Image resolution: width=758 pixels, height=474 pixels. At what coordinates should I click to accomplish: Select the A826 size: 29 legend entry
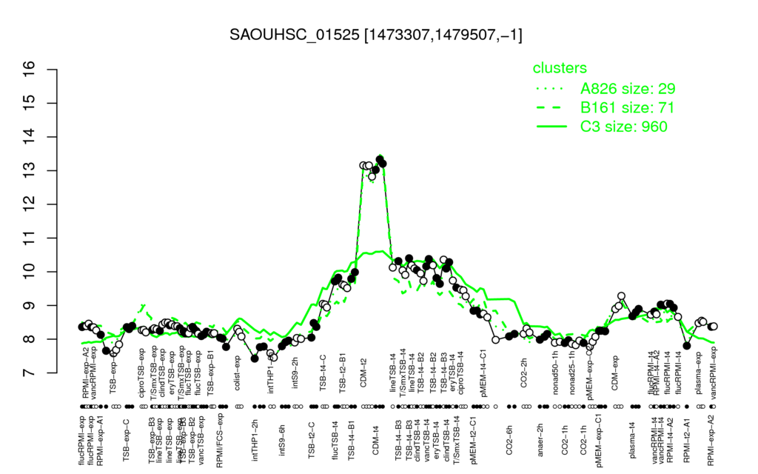(x=628, y=89)
